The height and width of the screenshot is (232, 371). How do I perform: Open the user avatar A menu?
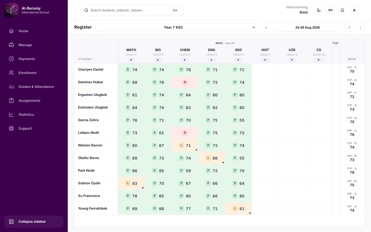click(354, 10)
